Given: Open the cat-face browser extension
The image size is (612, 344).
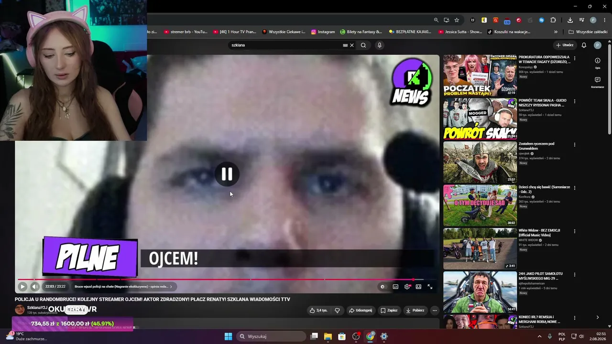Looking at the screenshot, I should (473, 20).
